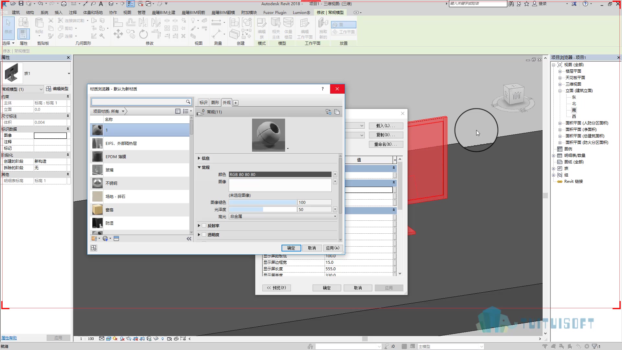The image size is (622, 350).
Task: Open the 建筑 ribbon tab
Action: [x=16, y=12]
